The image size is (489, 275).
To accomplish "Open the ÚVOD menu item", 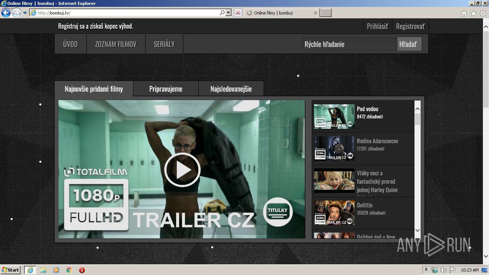I will click(x=70, y=44).
